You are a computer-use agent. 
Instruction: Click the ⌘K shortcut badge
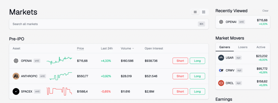click(201, 24)
